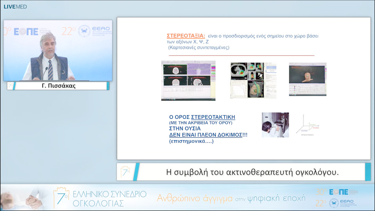Click the 7ο emblem beside the speaker nameplate
The image size is (375, 211).
point(11,85)
